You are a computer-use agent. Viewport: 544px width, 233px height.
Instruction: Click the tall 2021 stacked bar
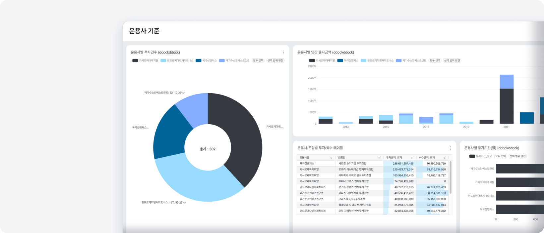(507, 99)
